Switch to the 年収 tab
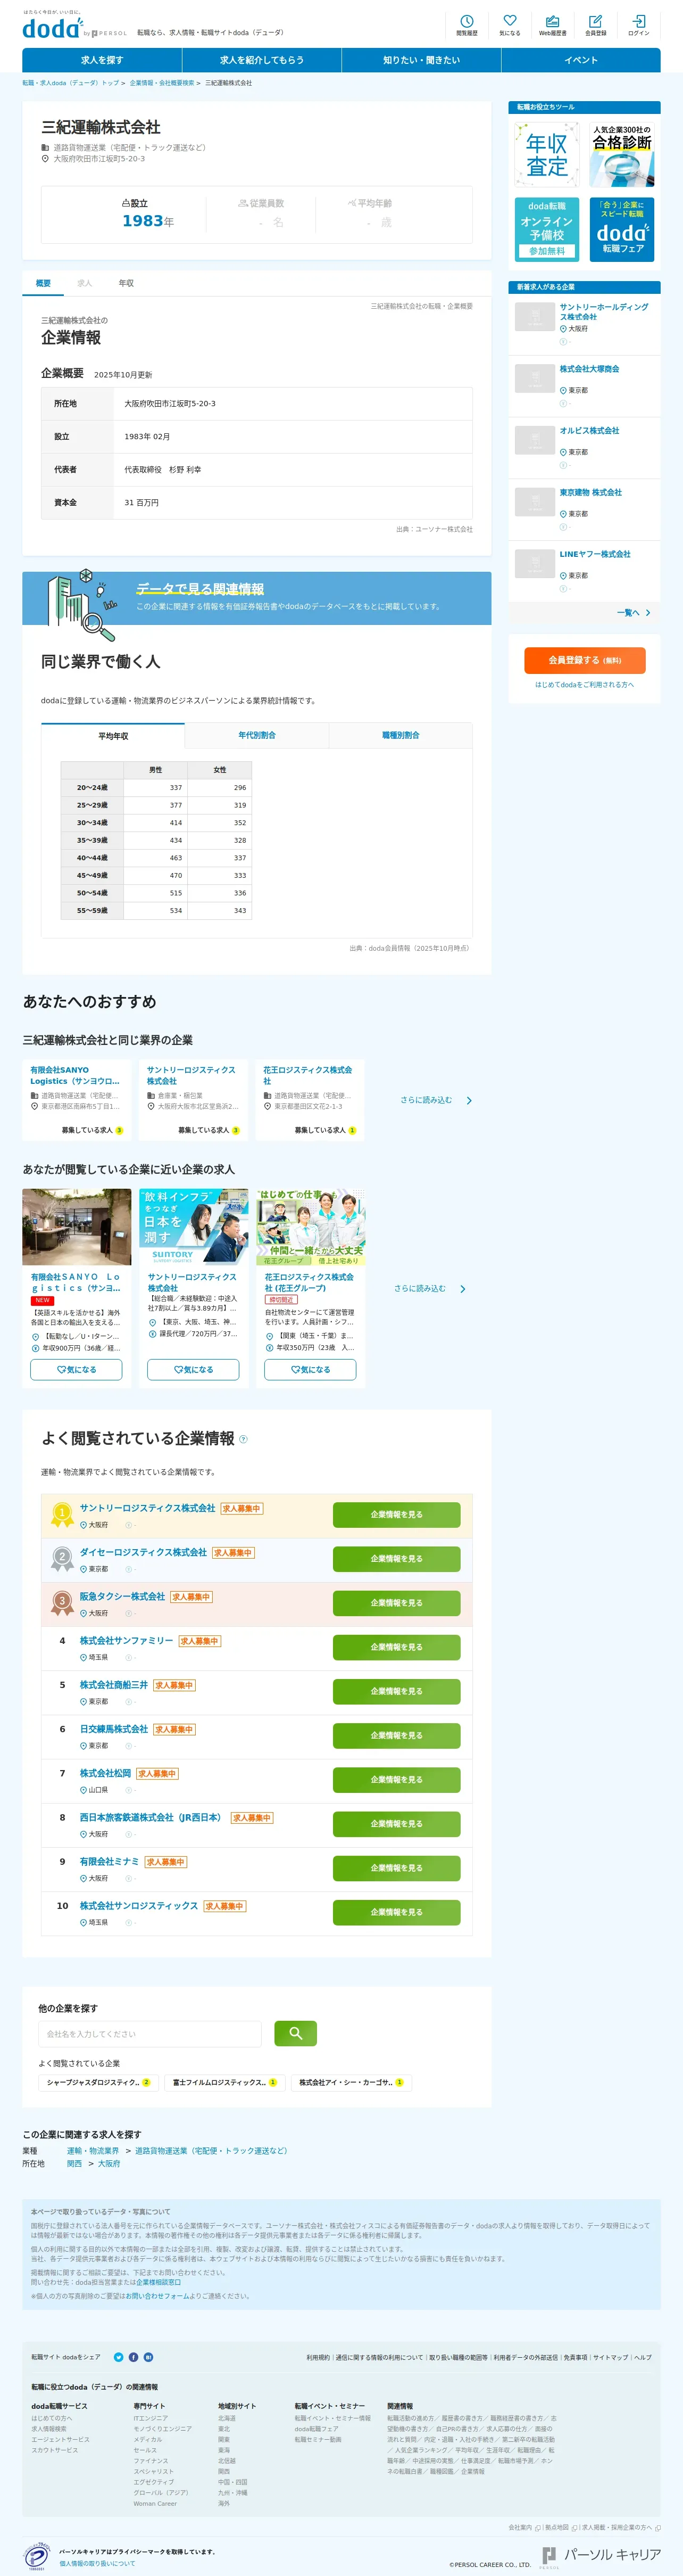 (126, 284)
